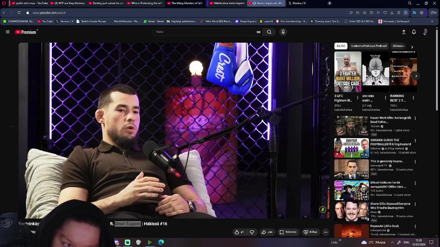The image size is (440, 247).
Task: Switch the ENG input language
Action: click(x=406, y=243)
